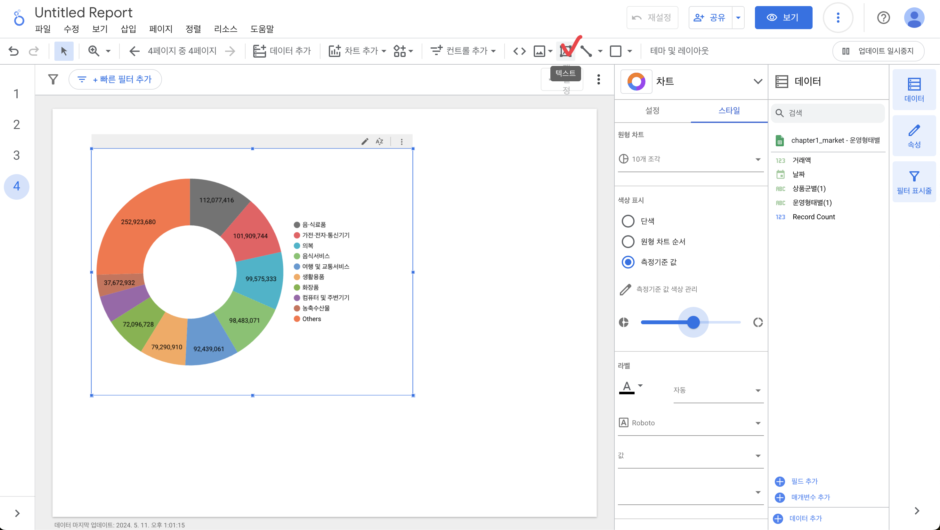Click the help question mark icon

[x=883, y=18]
